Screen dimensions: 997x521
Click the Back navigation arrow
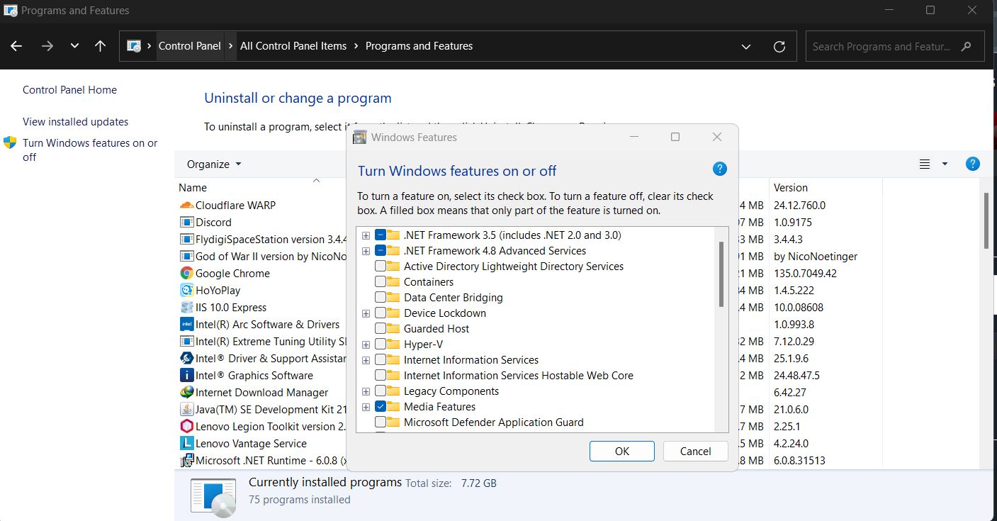pyautogui.click(x=16, y=46)
